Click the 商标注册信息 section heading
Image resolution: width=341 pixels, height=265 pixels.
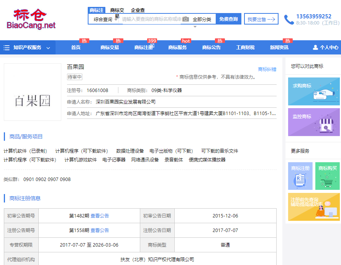25,198
